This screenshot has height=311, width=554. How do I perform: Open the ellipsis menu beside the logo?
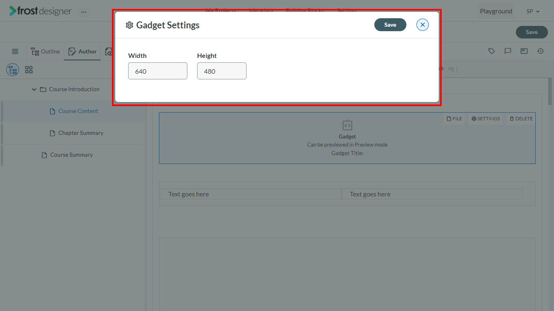click(84, 12)
